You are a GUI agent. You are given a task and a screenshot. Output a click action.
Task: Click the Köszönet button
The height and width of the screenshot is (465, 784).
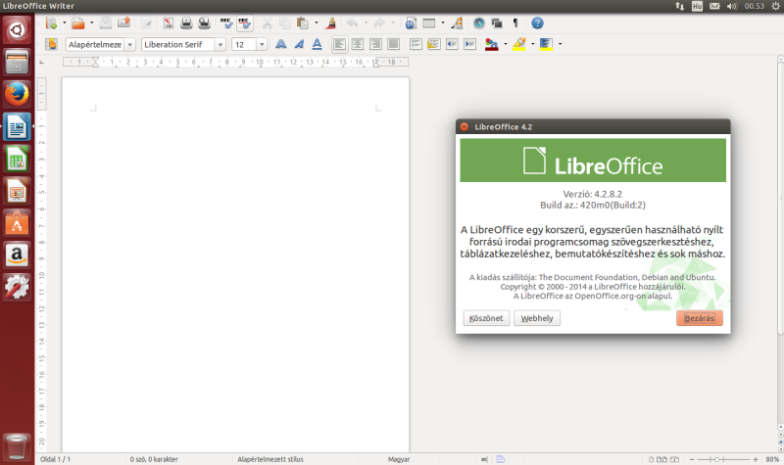tap(486, 318)
